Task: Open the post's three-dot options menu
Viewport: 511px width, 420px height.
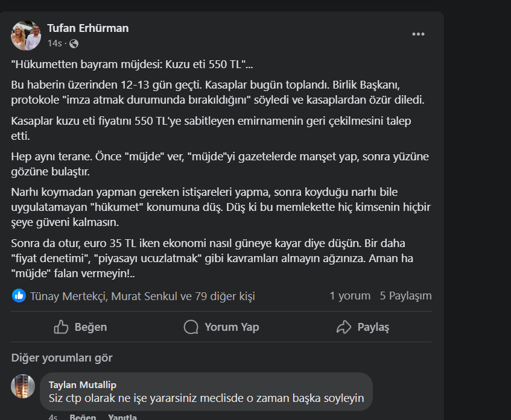Action: click(419, 34)
